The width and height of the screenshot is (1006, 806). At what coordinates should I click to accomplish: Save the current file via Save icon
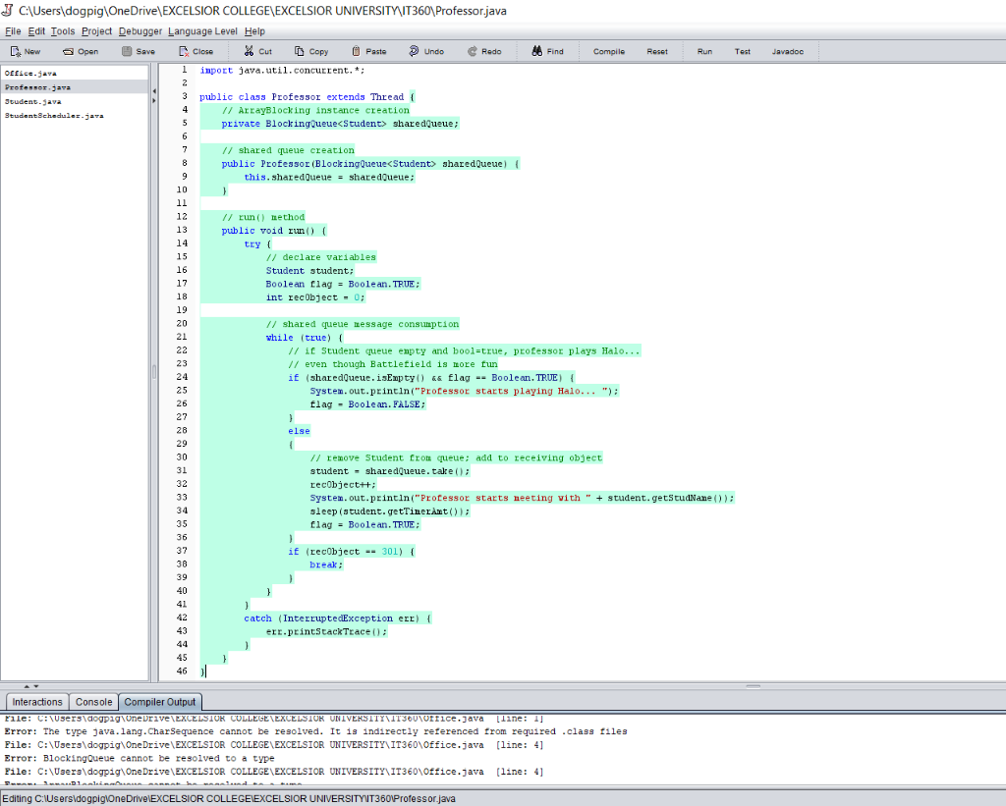136,51
